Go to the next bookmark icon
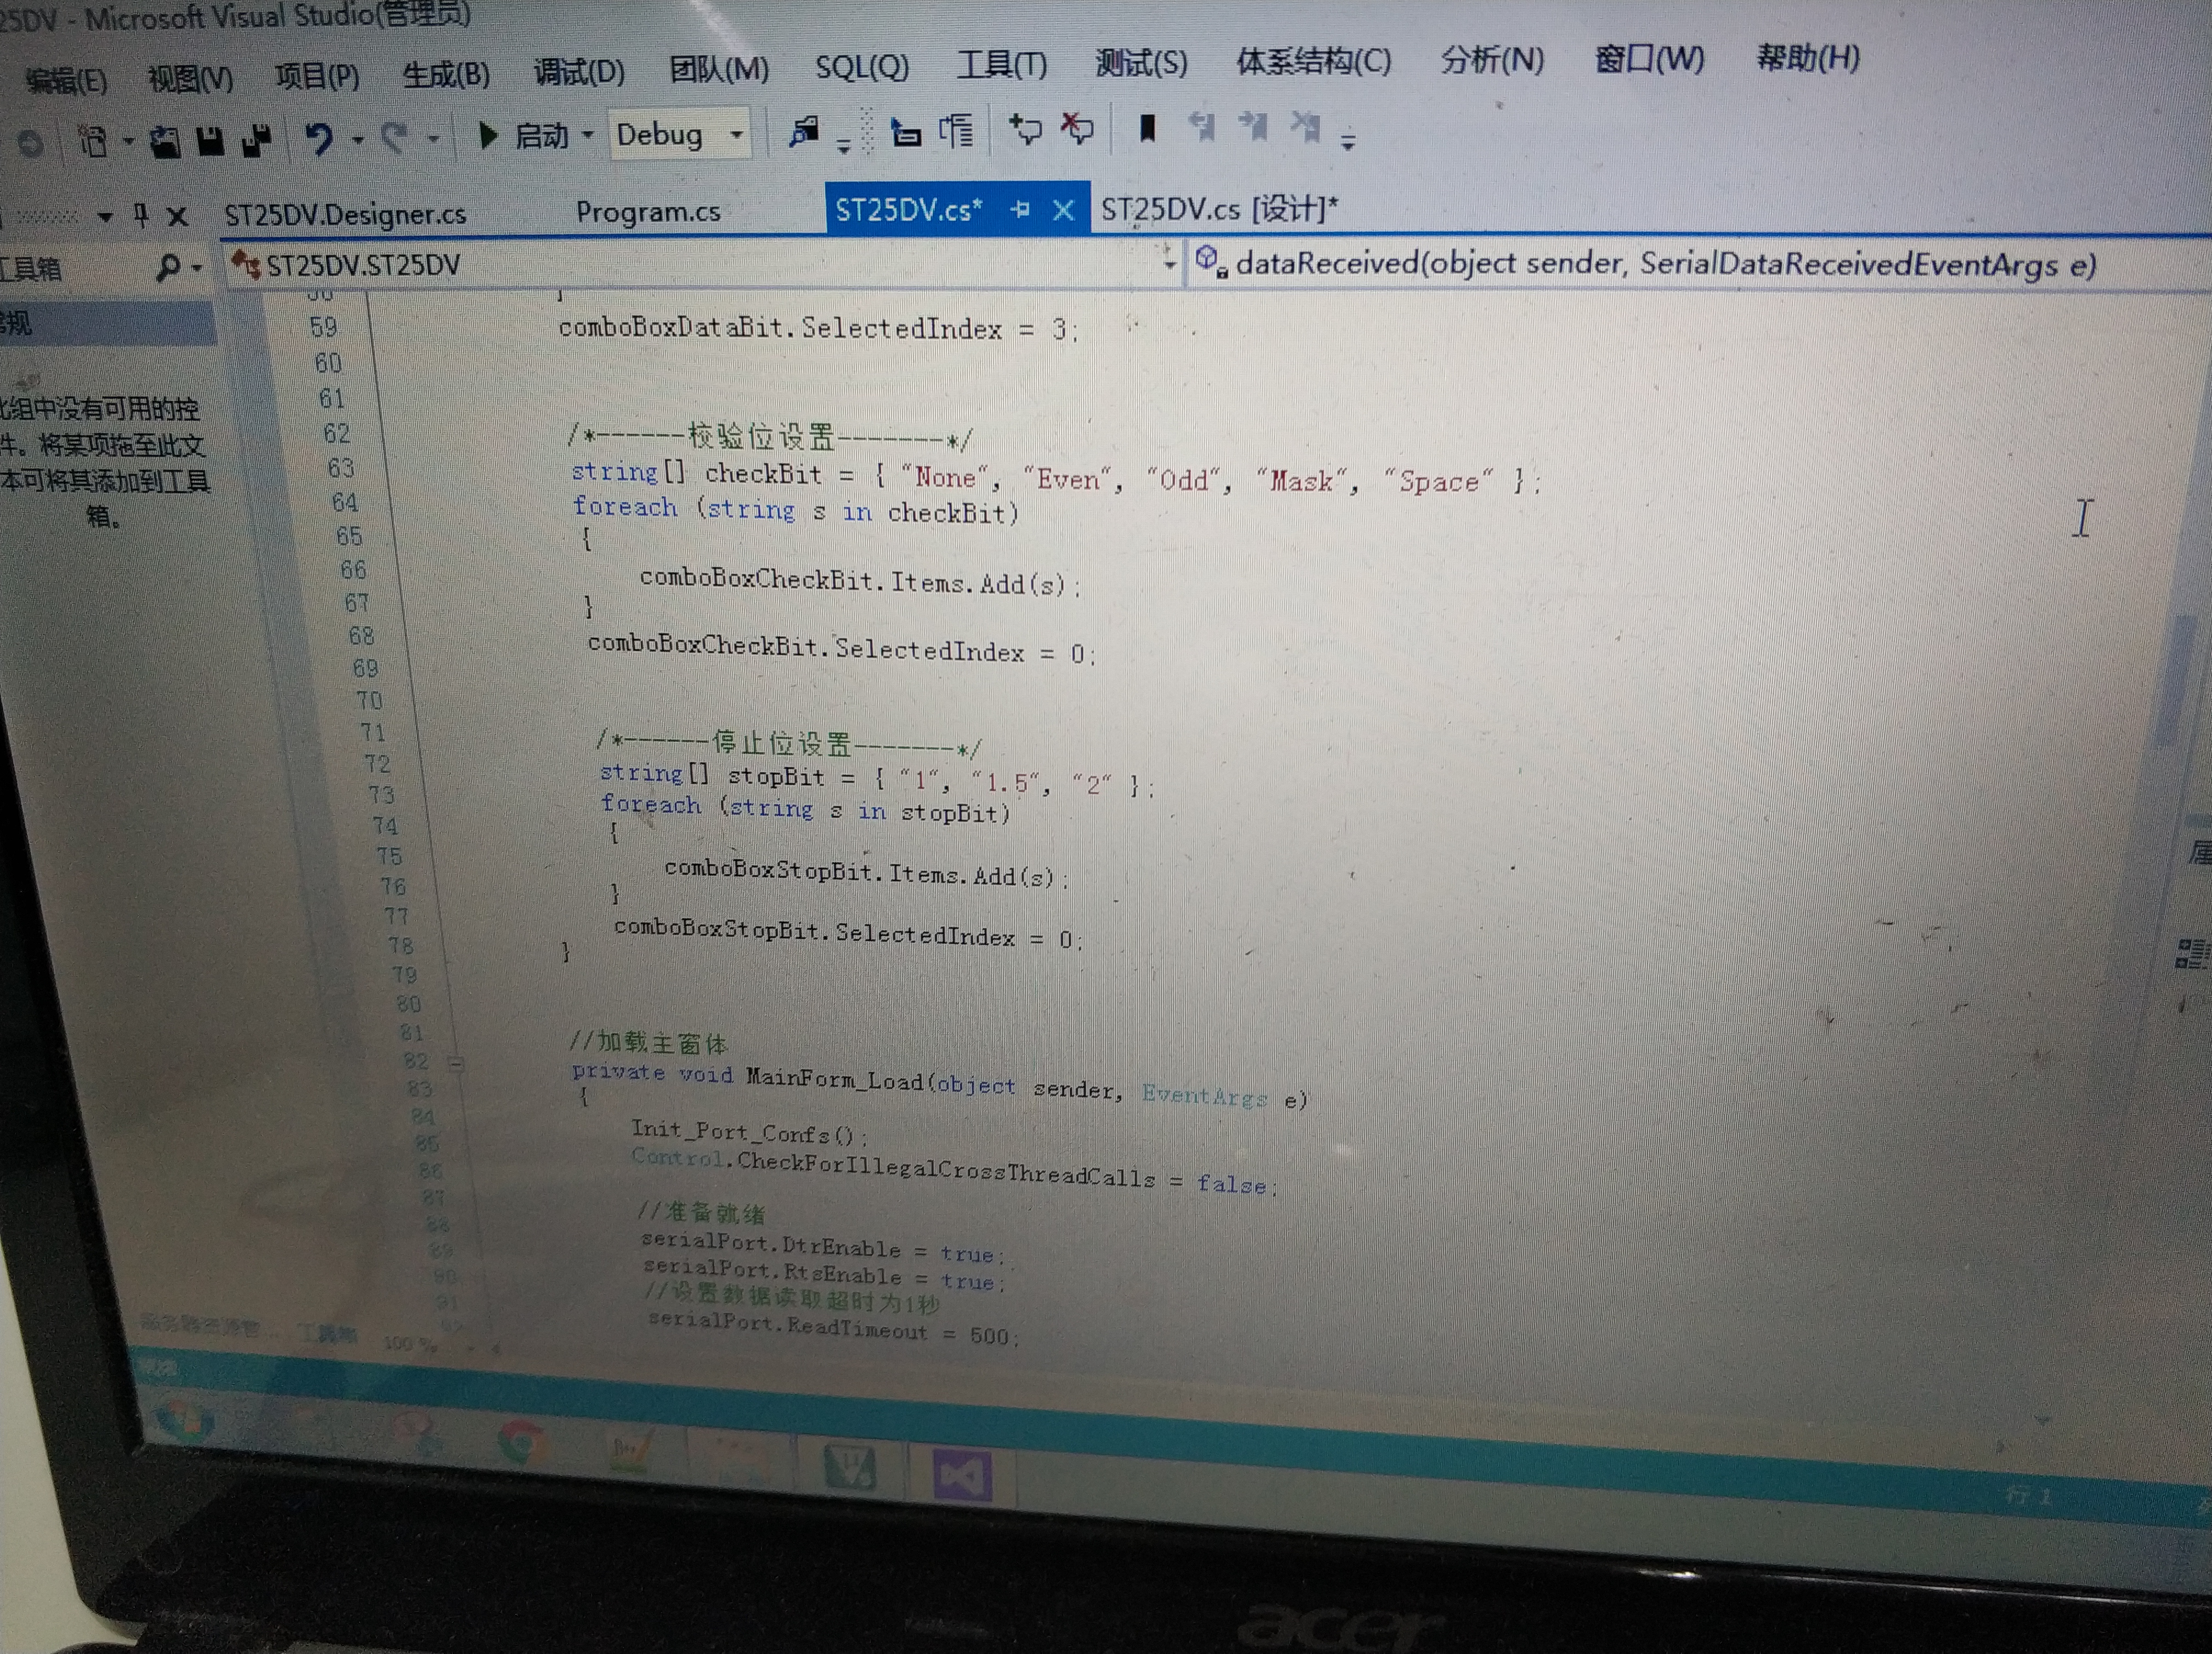The image size is (2212, 1654). [x=1253, y=127]
